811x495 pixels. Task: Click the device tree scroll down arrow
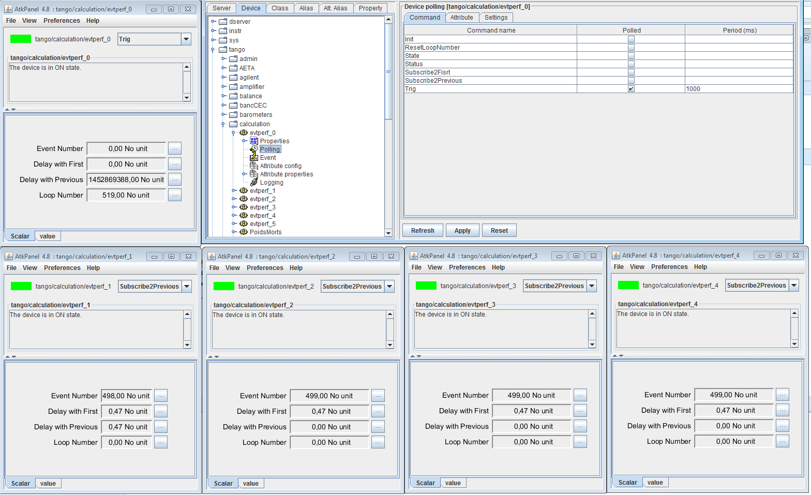pyautogui.click(x=388, y=233)
